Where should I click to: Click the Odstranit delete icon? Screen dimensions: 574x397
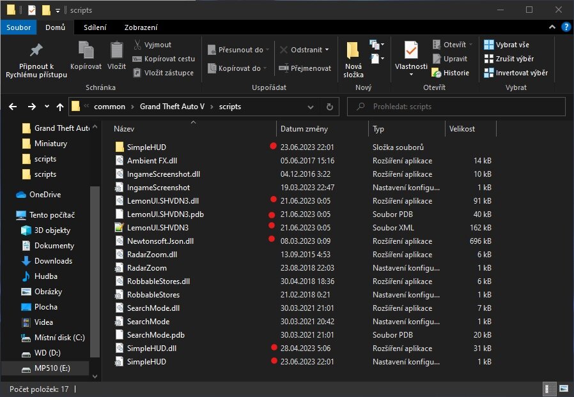284,50
